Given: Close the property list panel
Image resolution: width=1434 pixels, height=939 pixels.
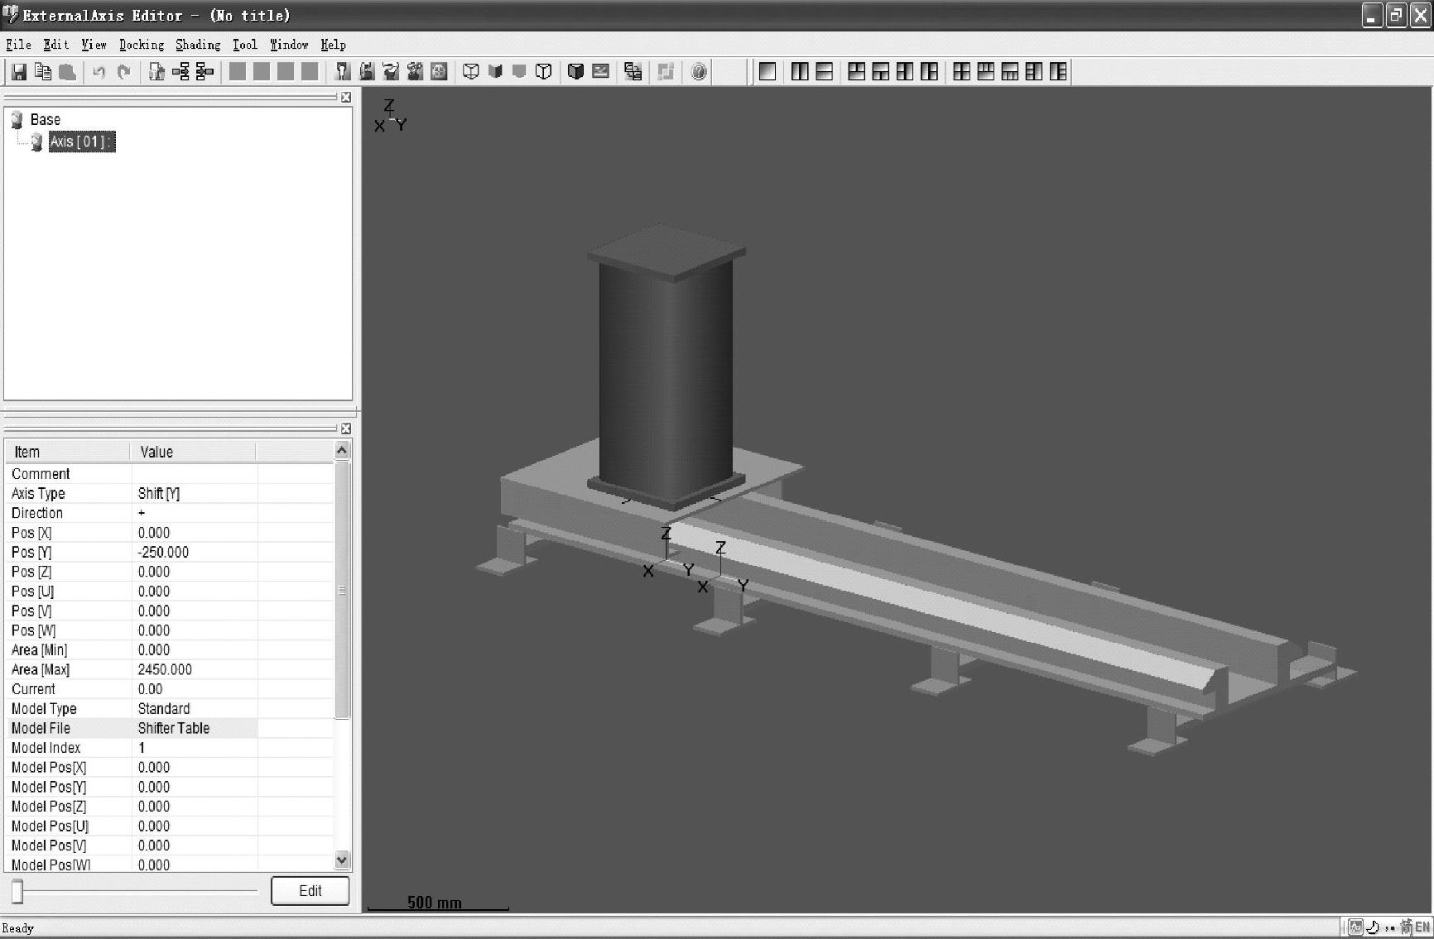Looking at the screenshot, I should (346, 429).
